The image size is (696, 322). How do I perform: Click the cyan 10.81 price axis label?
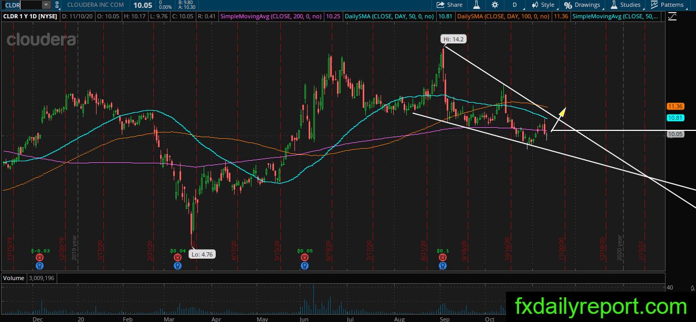[x=674, y=118]
